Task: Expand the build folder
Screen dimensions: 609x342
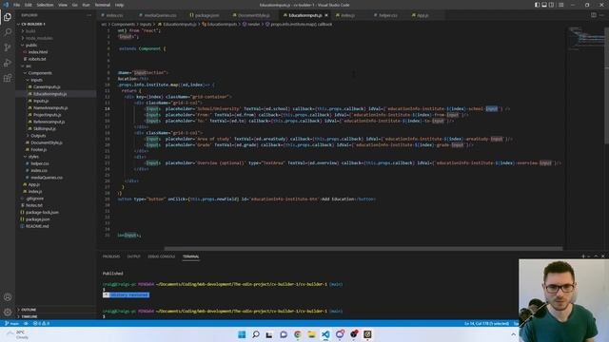Action: tap(29, 31)
